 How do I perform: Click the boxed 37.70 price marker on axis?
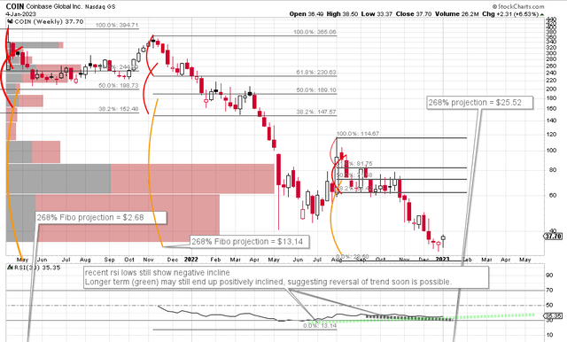(x=553, y=237)
